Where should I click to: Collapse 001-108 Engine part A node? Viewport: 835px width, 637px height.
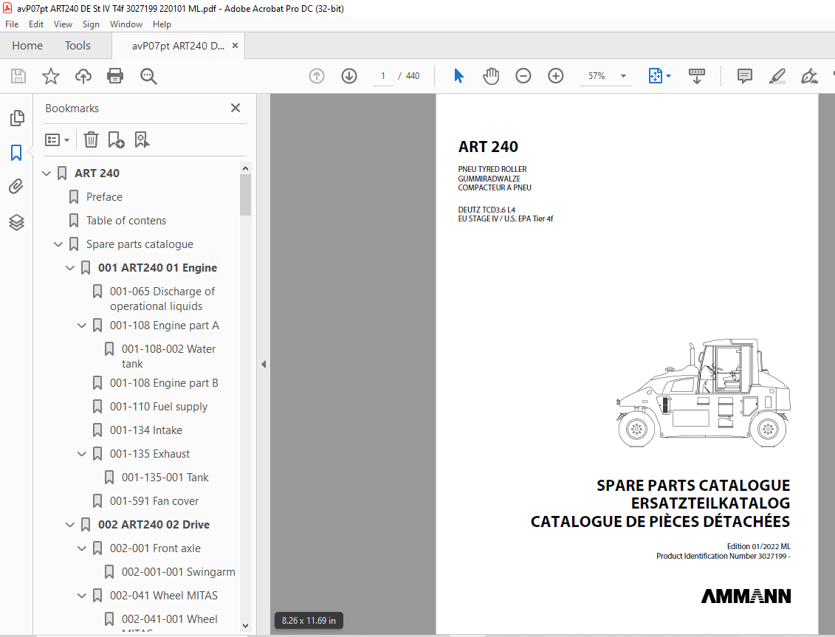(81, 326)
